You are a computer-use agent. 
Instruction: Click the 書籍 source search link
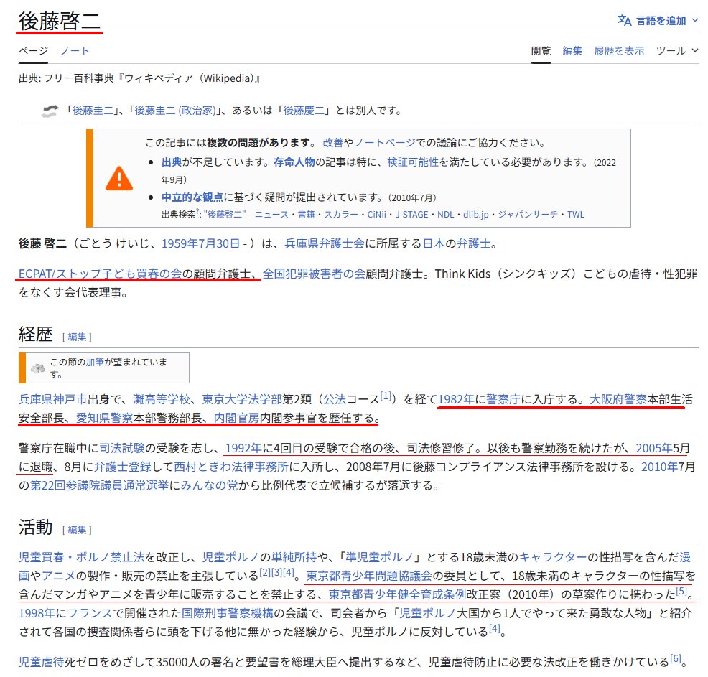[306, 215]
